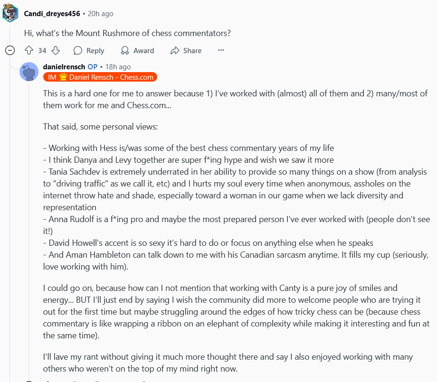
Task: Click the 'That said, some personal views' line
Action: point(100,127)
